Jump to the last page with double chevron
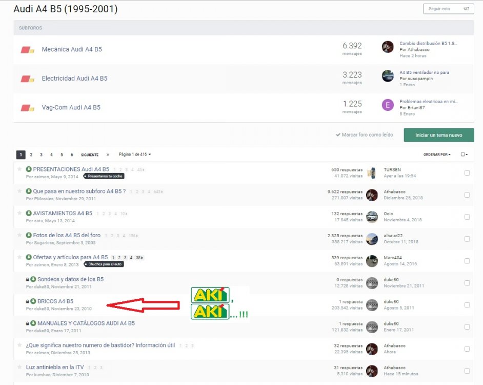This screenshot has height=385, width=483. point(108,155)
